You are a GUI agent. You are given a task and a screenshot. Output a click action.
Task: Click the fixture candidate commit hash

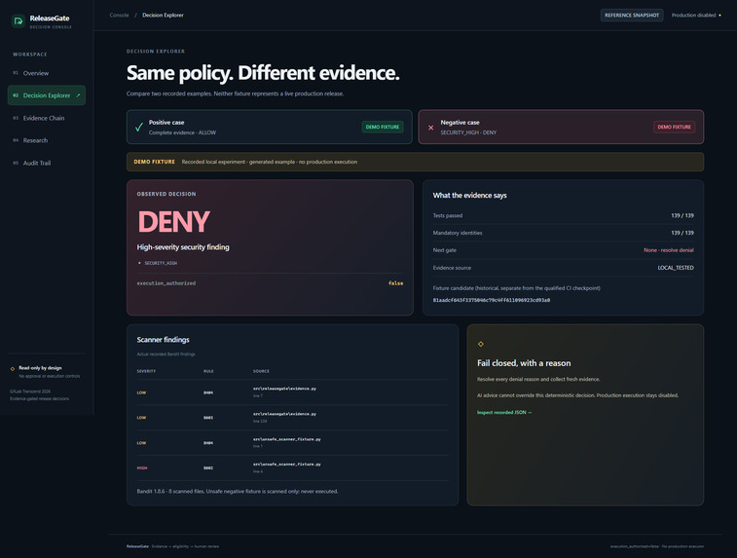[492, 300]
